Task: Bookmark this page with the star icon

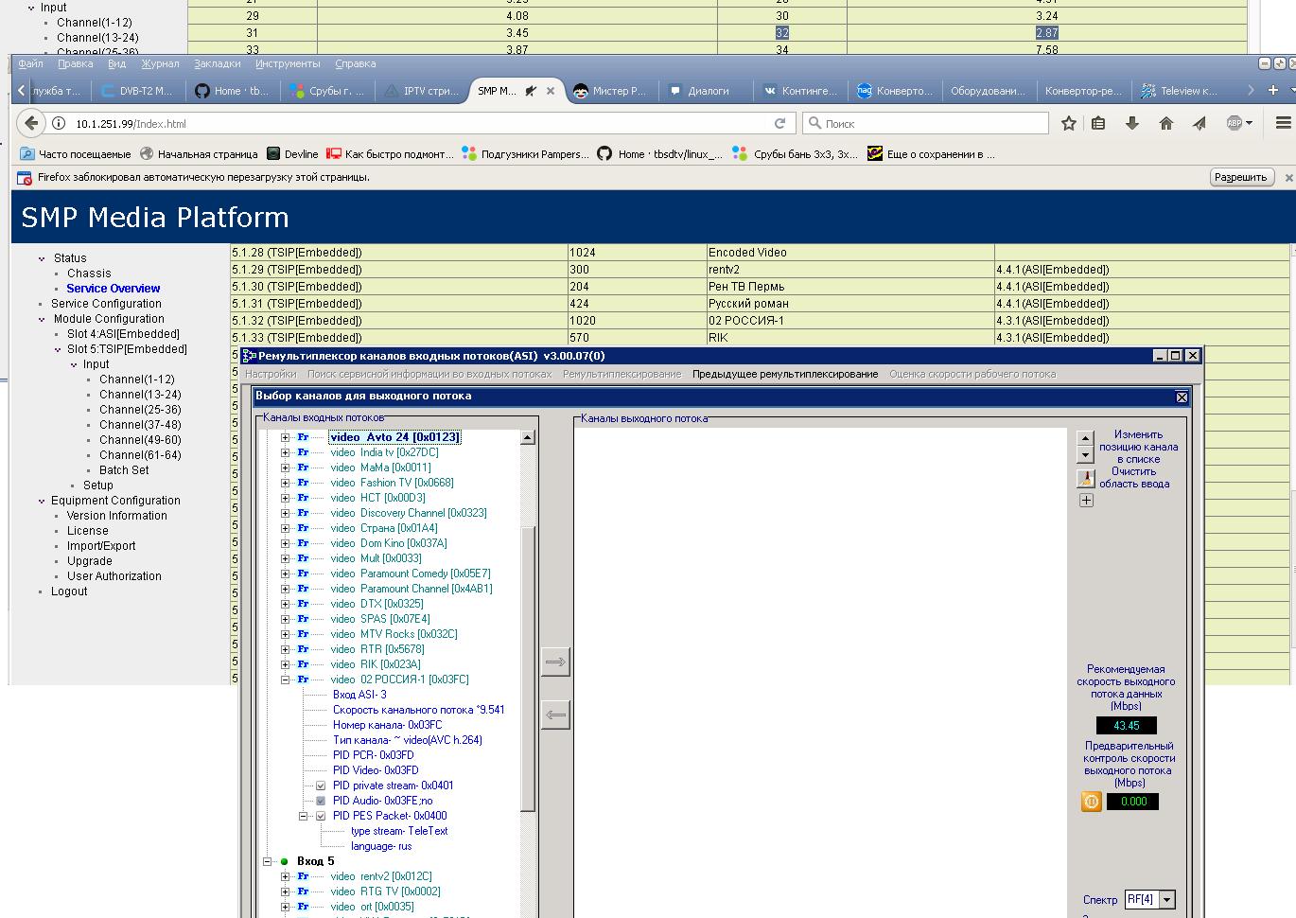Action: 1068,123
